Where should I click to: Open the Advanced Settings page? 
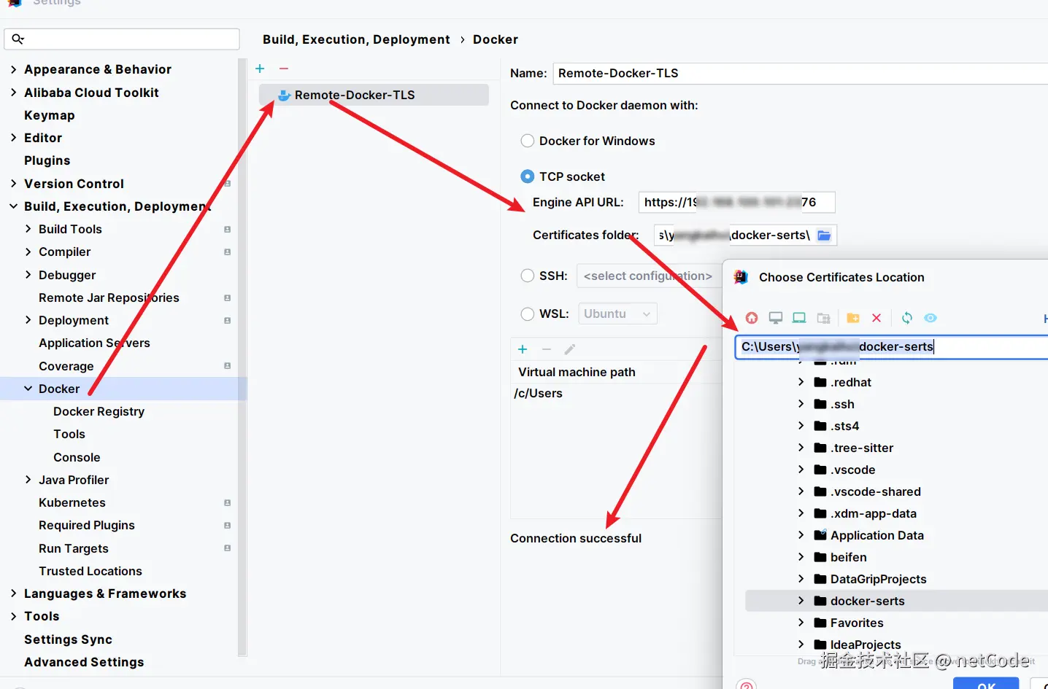point(84,662)
